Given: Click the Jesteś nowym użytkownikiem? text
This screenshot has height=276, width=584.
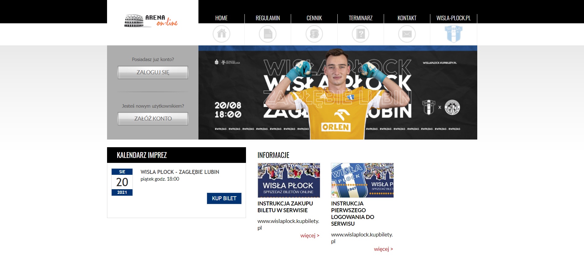Looking at the screenshot, I should (x=153, y=106).
